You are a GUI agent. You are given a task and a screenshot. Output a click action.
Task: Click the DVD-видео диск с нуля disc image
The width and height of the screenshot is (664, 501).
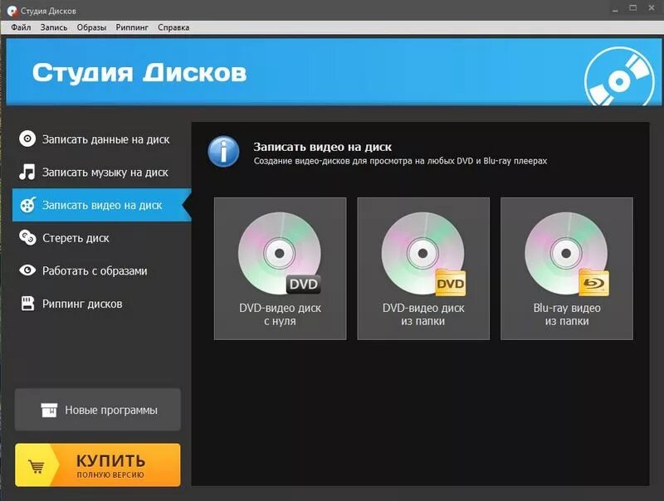(280, 253)
